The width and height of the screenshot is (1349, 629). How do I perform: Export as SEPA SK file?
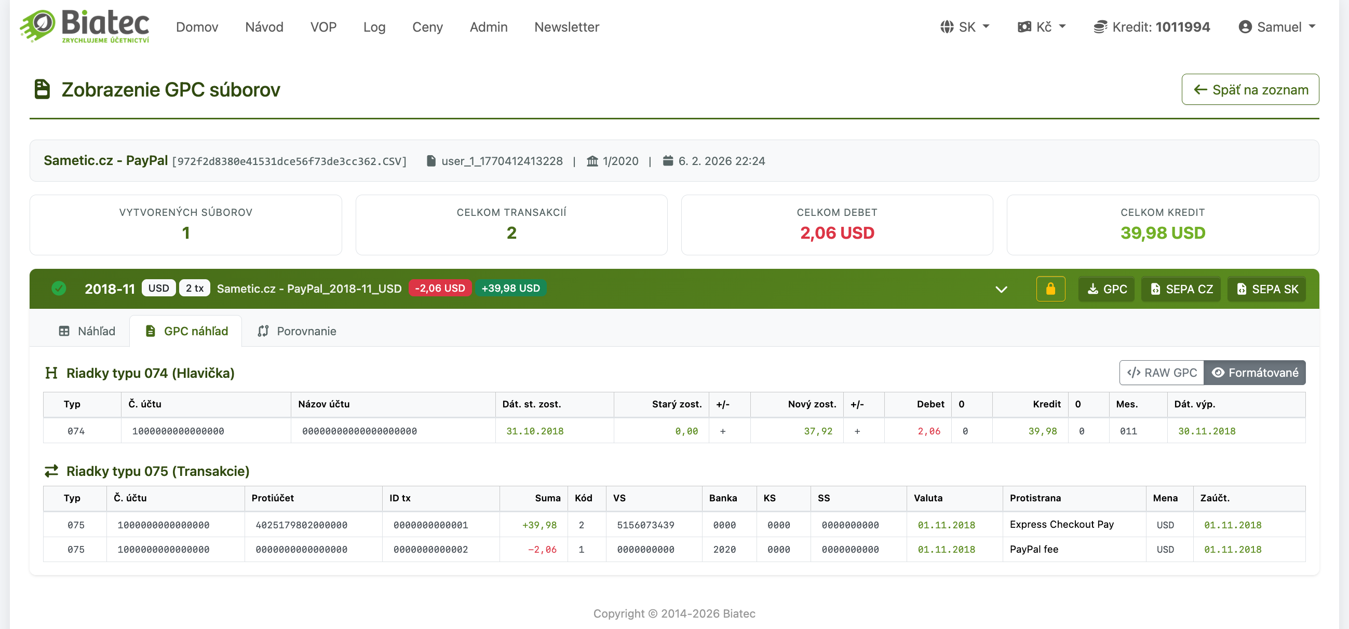point(1266,289)
